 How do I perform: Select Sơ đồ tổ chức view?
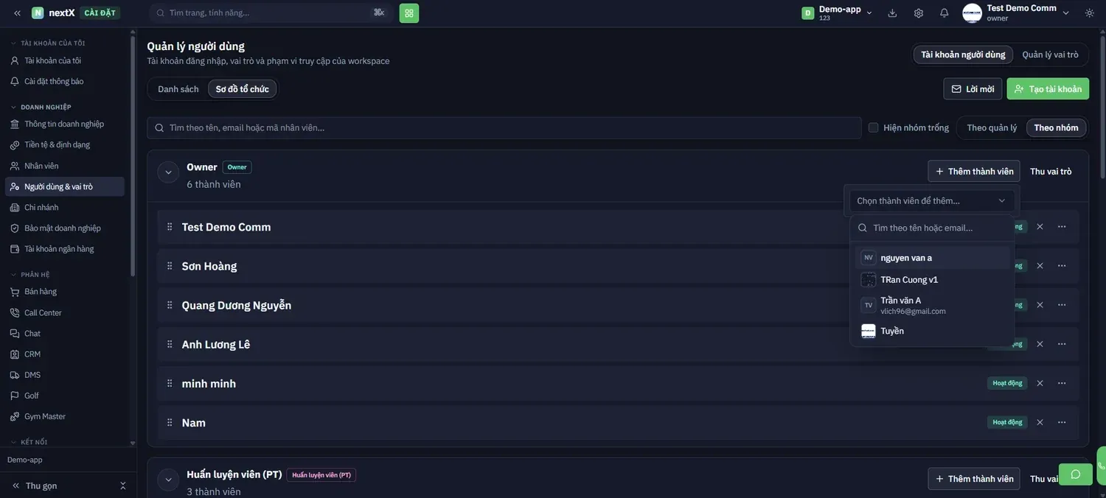(x=243, y=89)
